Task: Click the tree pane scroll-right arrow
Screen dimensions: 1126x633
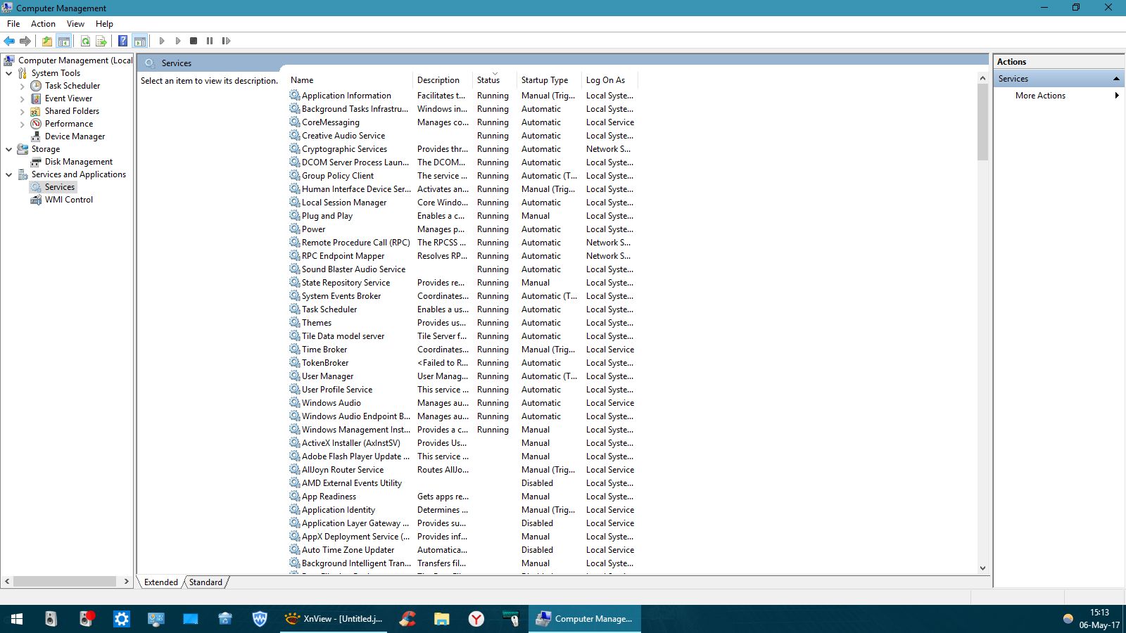Action: pos(126,582)
